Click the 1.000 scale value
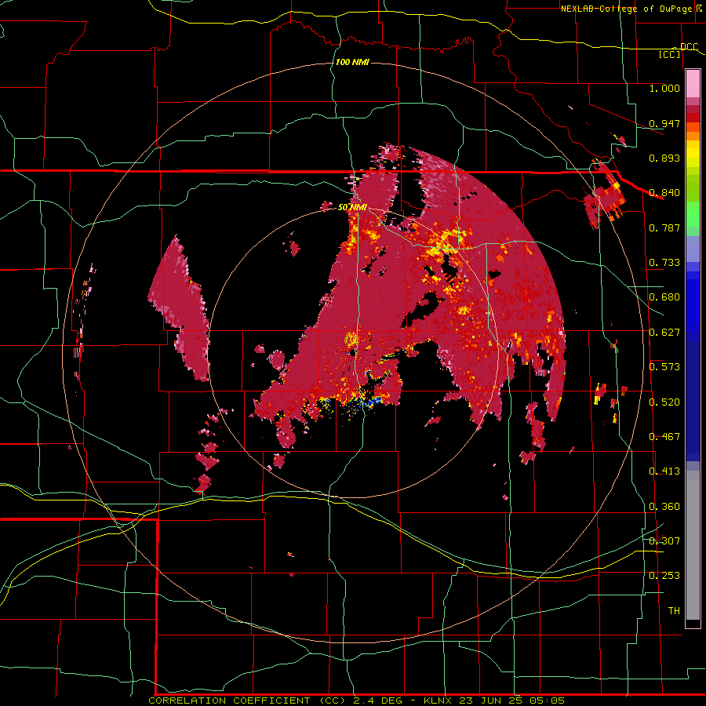The image size is (706, 706). point(664,88)
